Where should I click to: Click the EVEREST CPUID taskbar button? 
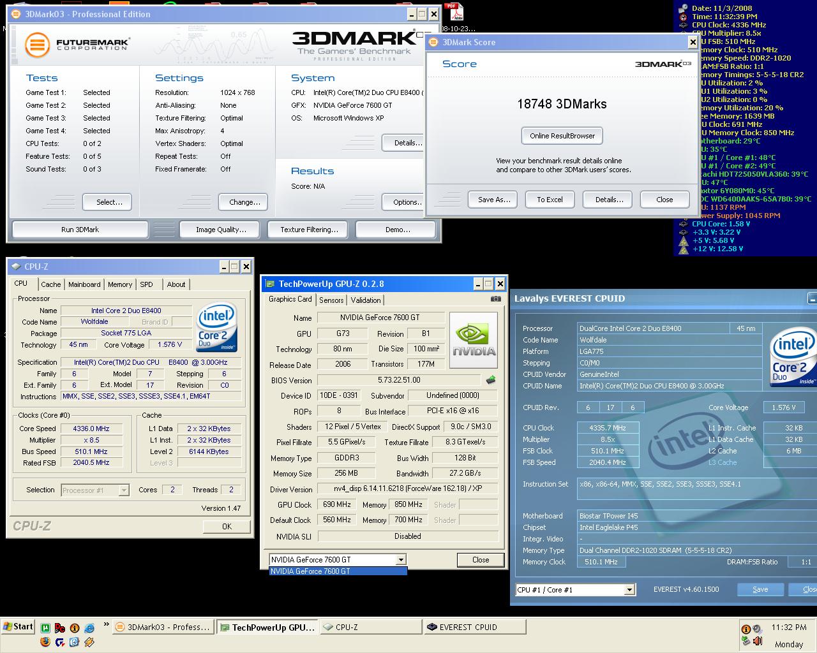pos(474,627)
